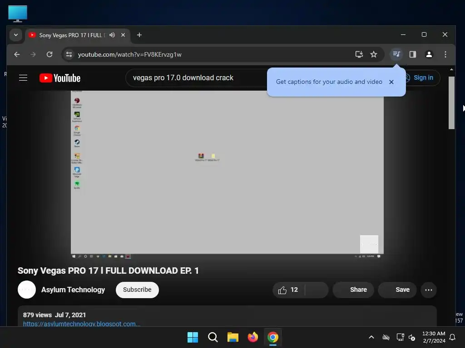The image size is (465, 348).
Task: Close the Sony Vegas PRO 17 tab
Action: (x=123, y=35)
